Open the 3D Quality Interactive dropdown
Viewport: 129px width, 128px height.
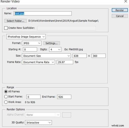(x=38, y=123)
